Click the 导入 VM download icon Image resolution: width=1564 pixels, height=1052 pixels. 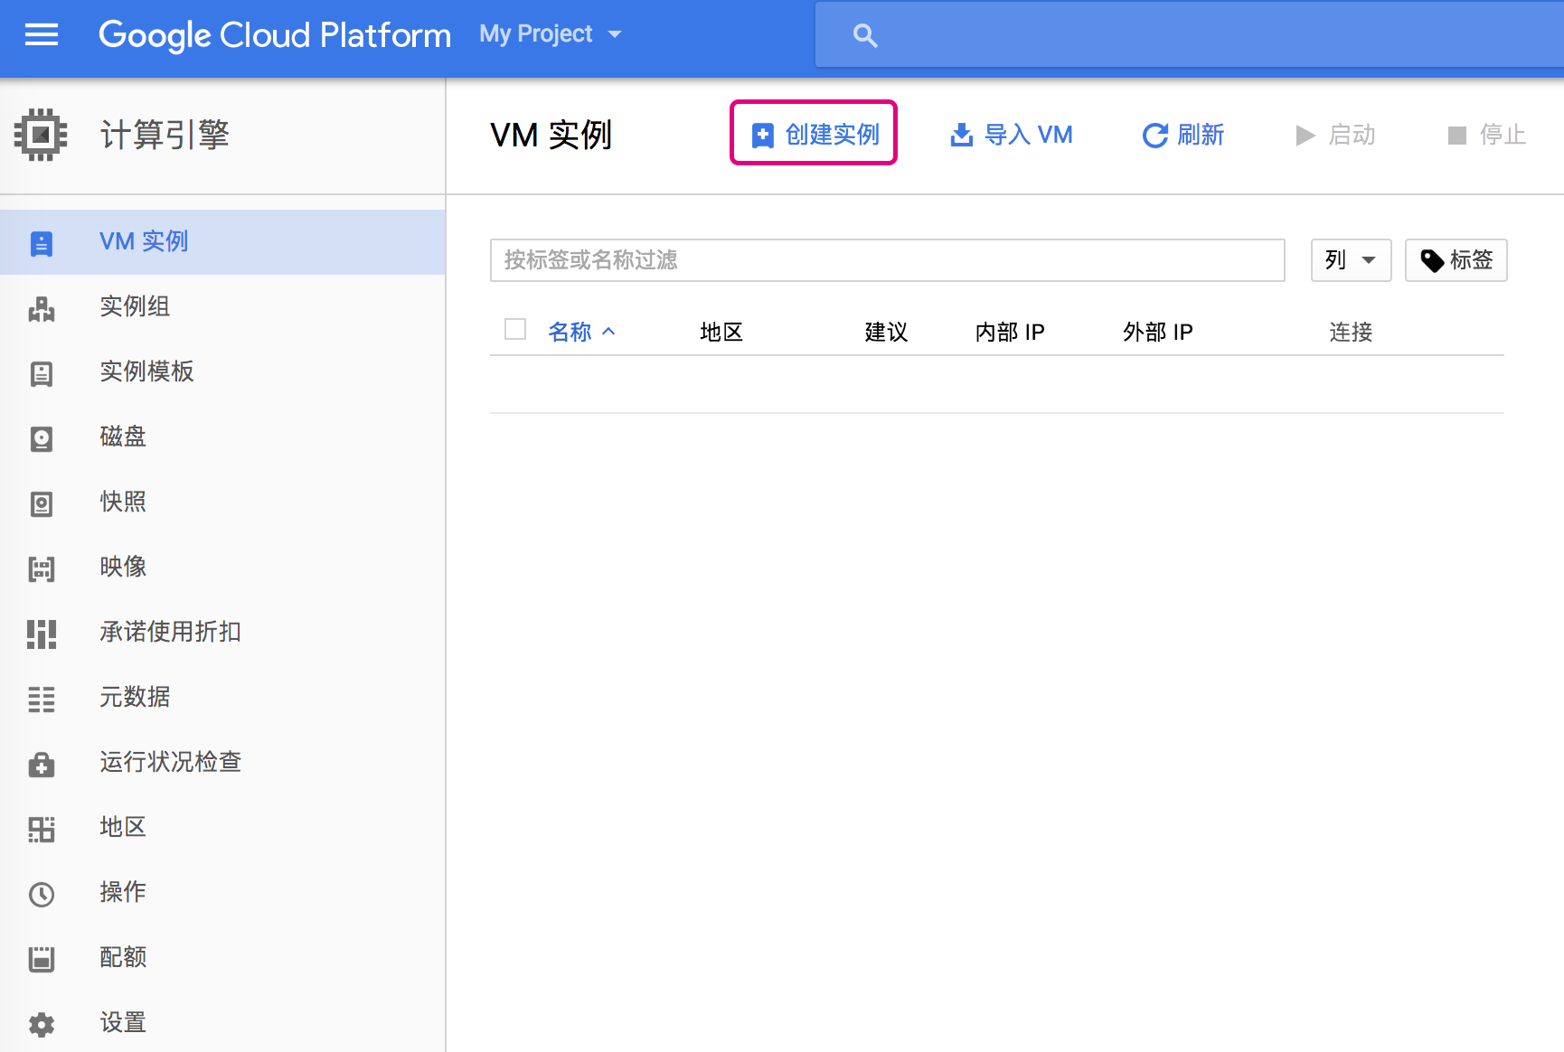click(962, 135)
